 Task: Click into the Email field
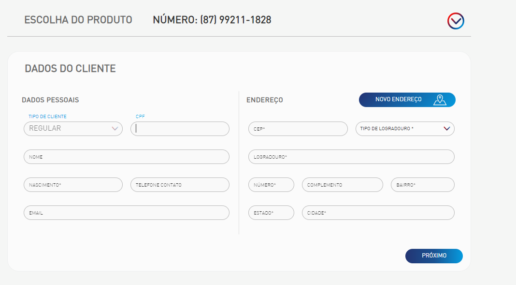pyautogui.click(x=127, y=213)
